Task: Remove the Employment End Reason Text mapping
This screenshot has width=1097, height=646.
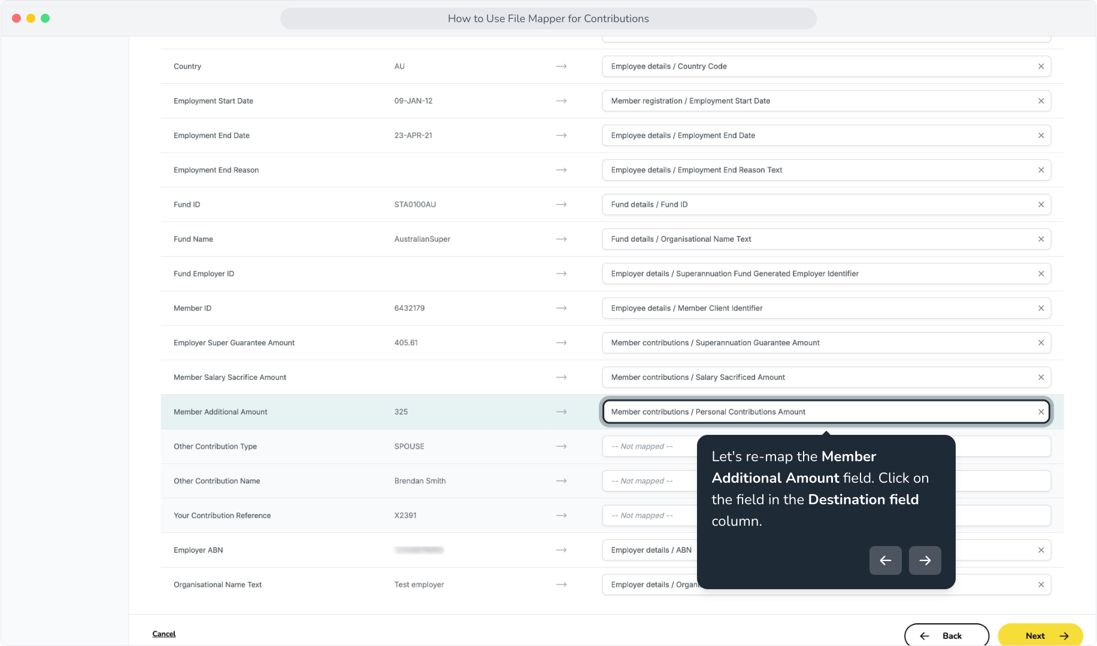Action: point(1041,170)
